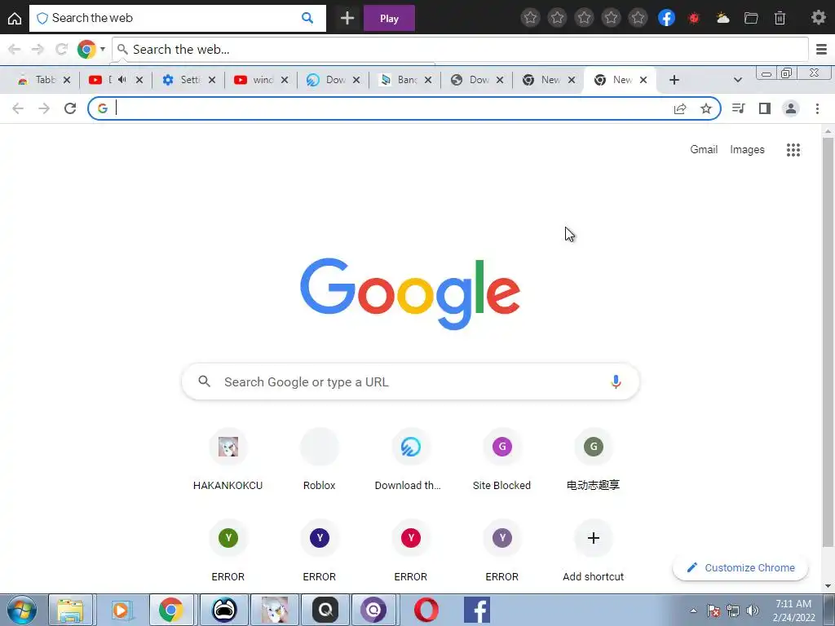Image resolution: width=835 pixels, height=626 pixels.
Task: Open the Site Blocked shortcut
Action: click(x=501, y=460)
